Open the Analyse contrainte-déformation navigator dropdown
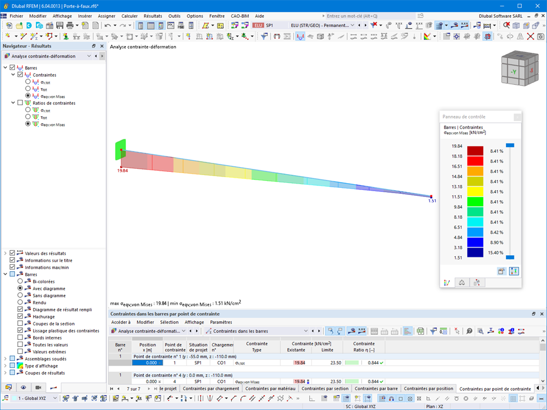Screen dimensions: 547x410 [89, 56]
